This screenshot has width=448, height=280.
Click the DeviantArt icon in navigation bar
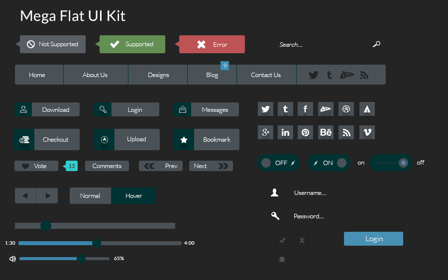(347, 75)
